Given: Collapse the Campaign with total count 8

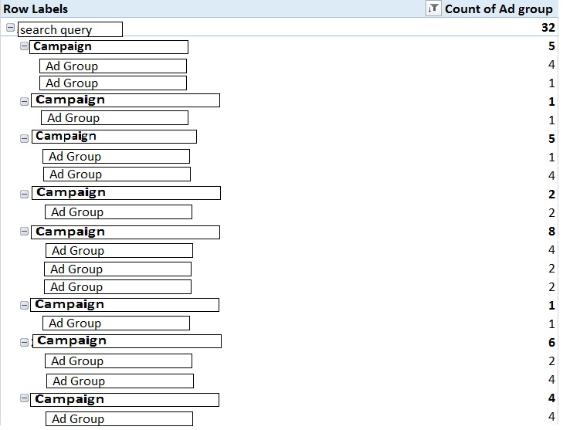Looking at the screenshot, I should click(25, 232).
